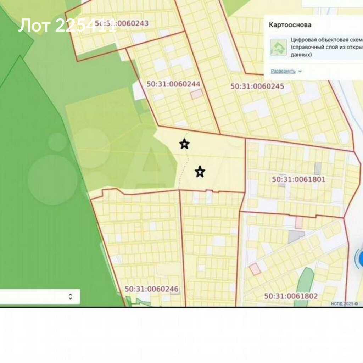Screen dimensions: 363x363
Task: Select cadastral block label 50:31:0060244
Action: click(x=173, y=84)
